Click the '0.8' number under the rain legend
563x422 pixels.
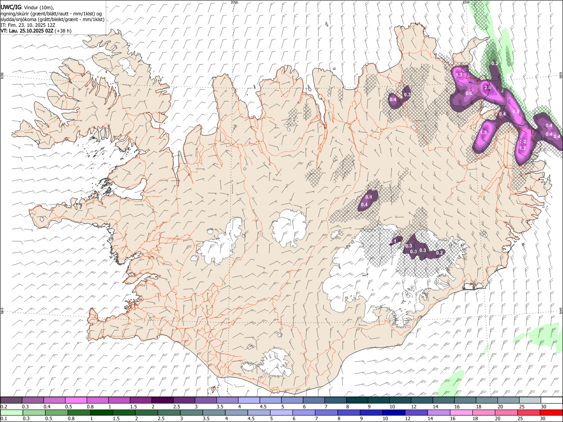pyautogui.click(x=71, y=419)
